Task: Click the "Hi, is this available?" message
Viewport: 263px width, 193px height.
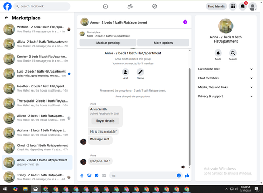Action: pyautogui.click(x=104, y=131)
